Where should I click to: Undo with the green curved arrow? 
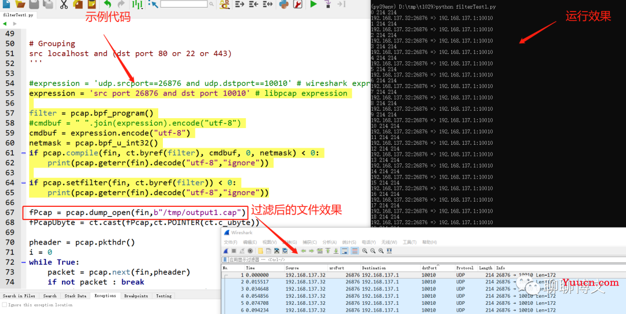(x=107, y=4)
